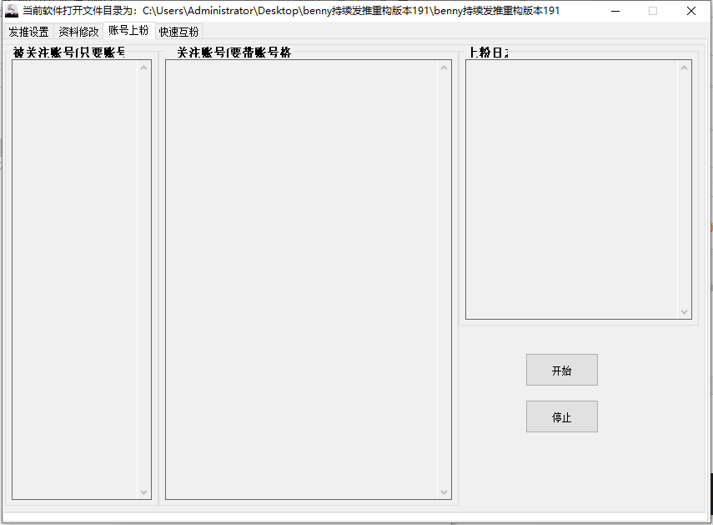Click the application icon in the title bar
The image size is (713, 525).
(x=11, y=10)
